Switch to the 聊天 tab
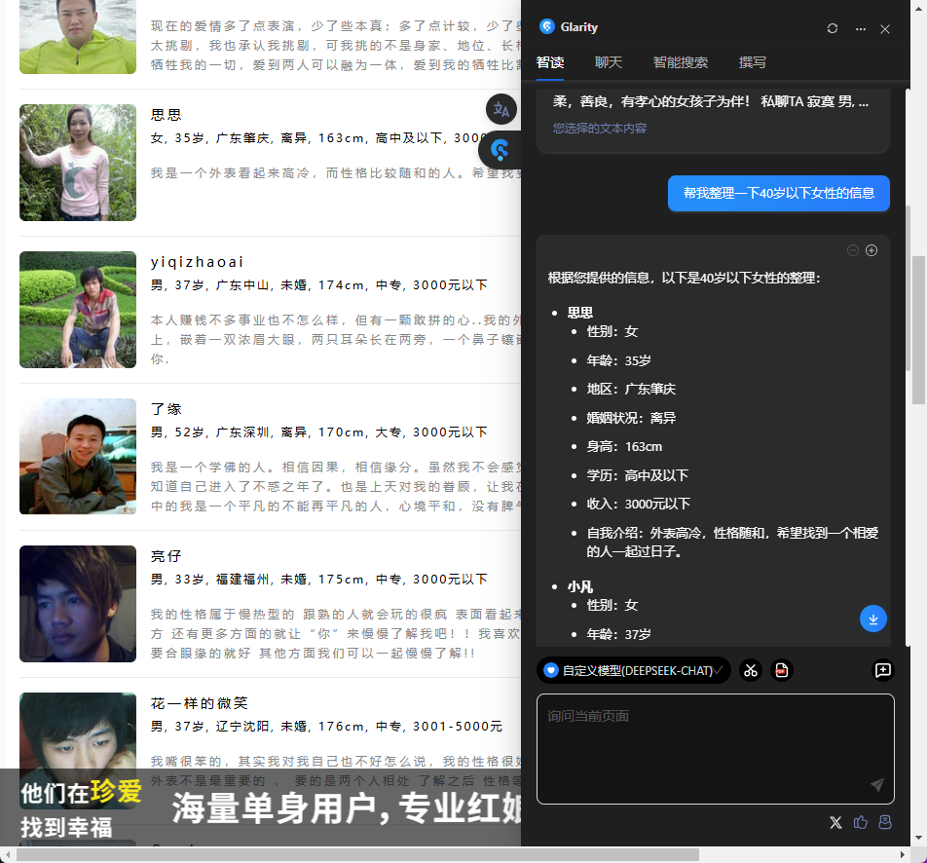The image size is (927, 863). click(609, 62)
